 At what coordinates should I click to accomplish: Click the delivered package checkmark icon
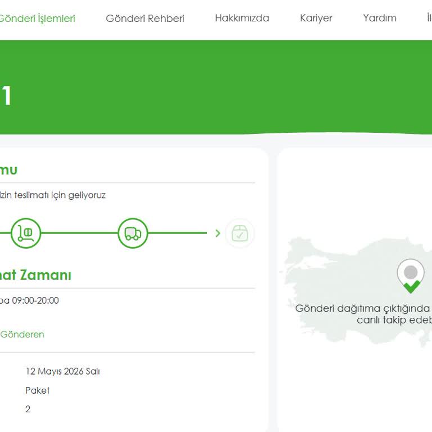coord(240,233)
